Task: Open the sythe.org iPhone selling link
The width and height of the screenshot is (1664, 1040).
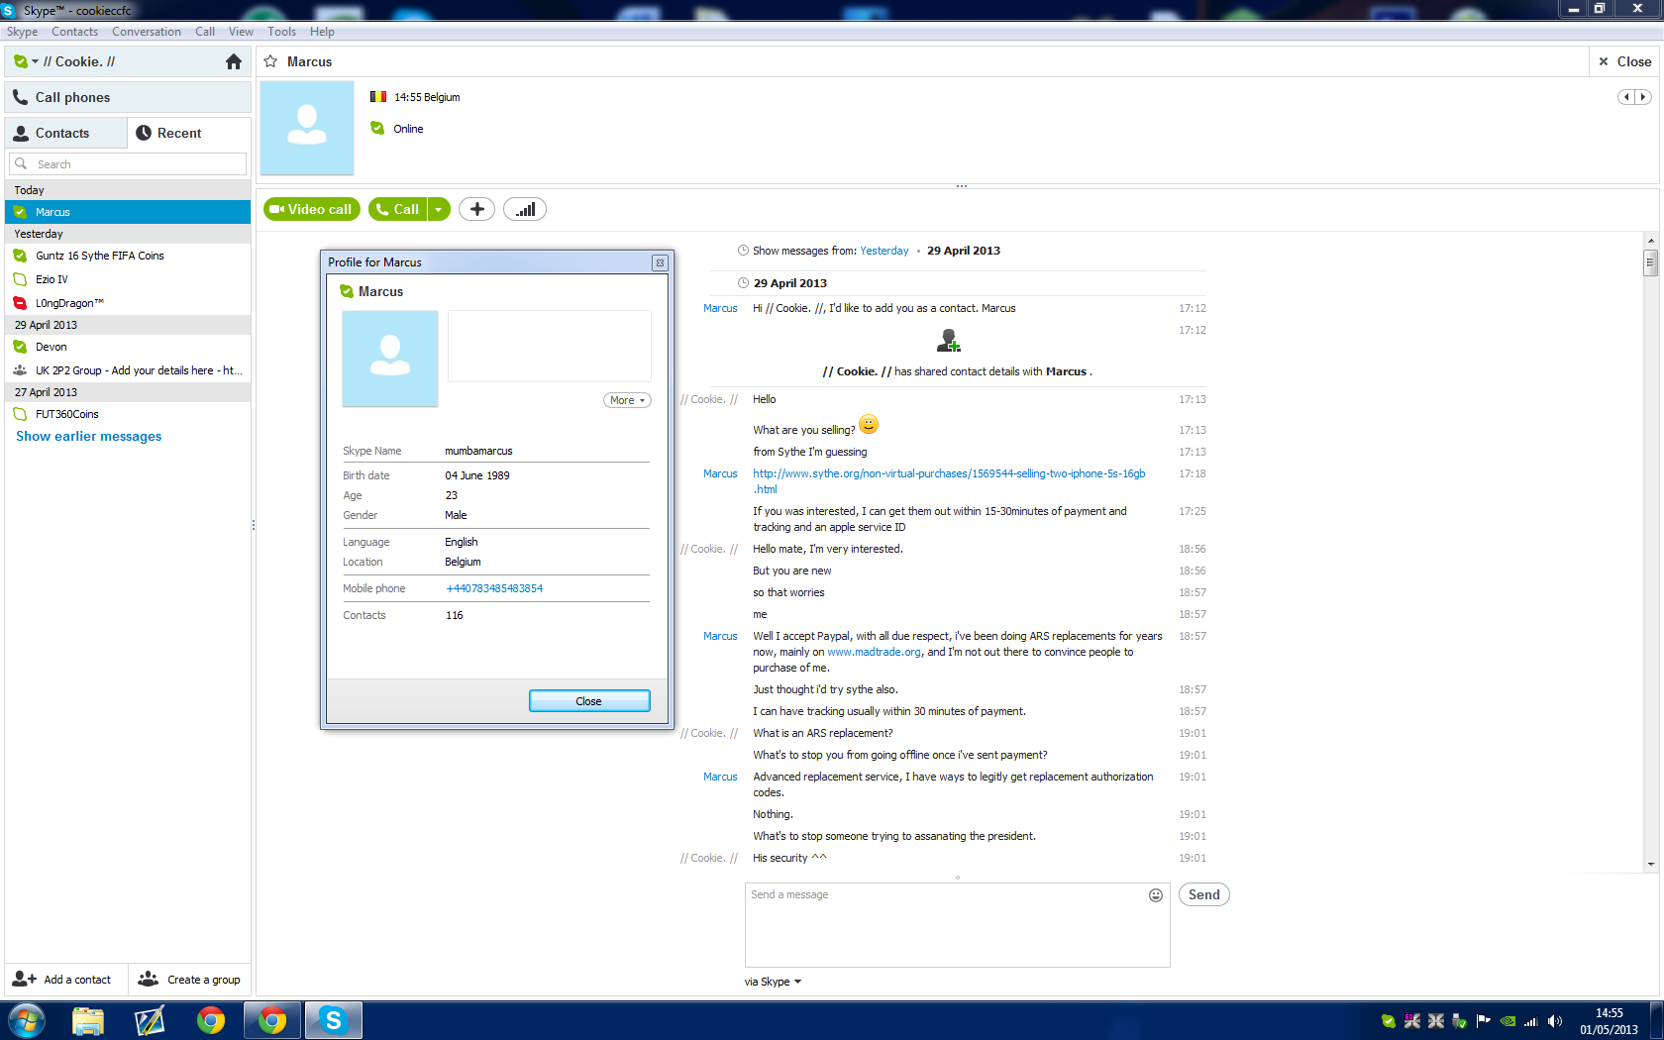Action: point(949,481)
